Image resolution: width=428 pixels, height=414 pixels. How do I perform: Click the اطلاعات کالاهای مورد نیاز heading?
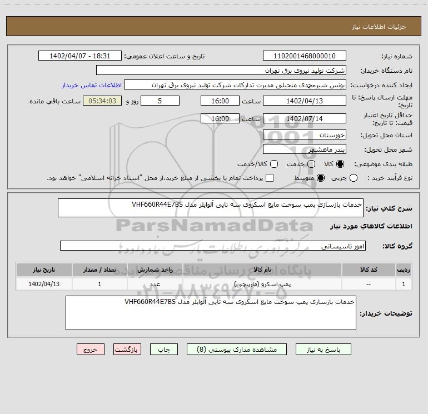tap(371, 226)
